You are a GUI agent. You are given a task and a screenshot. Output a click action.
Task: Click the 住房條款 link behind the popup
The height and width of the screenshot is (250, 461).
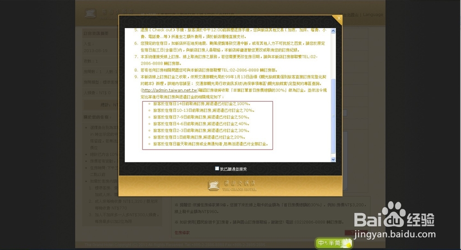(x=182, y=233)
